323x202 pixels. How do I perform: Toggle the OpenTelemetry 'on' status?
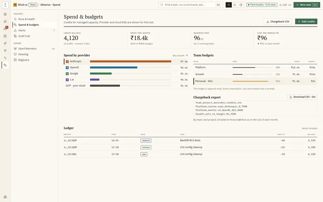point(53,49)
